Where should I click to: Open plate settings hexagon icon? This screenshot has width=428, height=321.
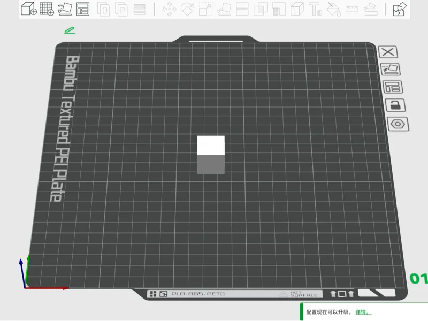(x=398, y=124)
